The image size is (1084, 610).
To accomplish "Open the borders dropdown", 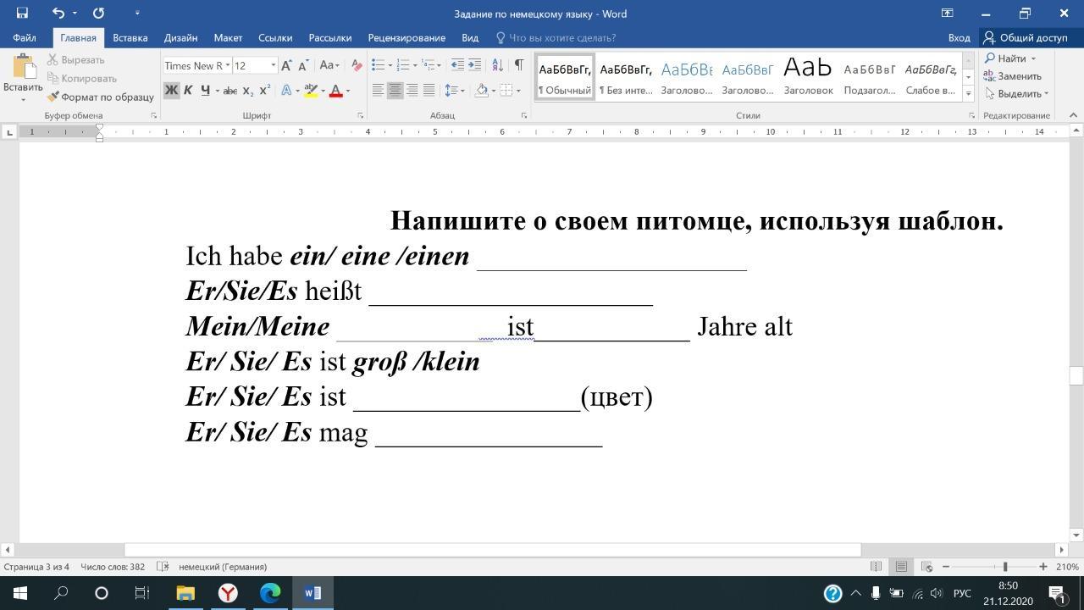I will 517,91.
